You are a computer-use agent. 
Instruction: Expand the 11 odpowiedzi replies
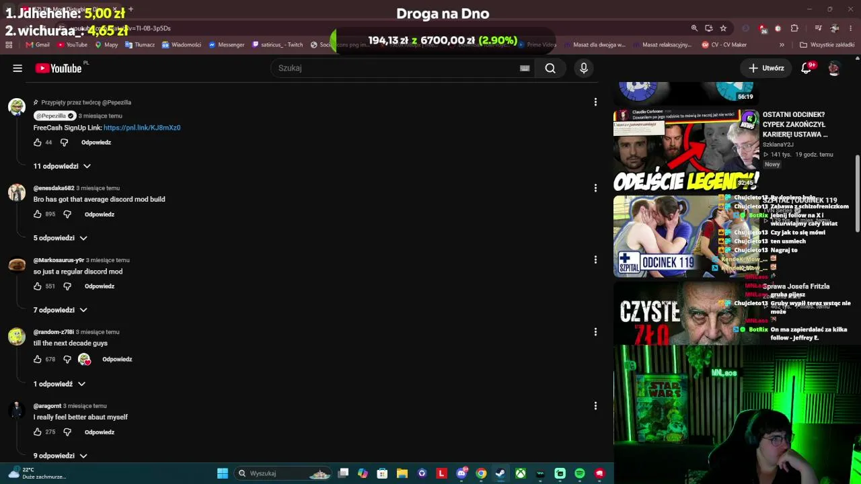[x=62, y=166]
